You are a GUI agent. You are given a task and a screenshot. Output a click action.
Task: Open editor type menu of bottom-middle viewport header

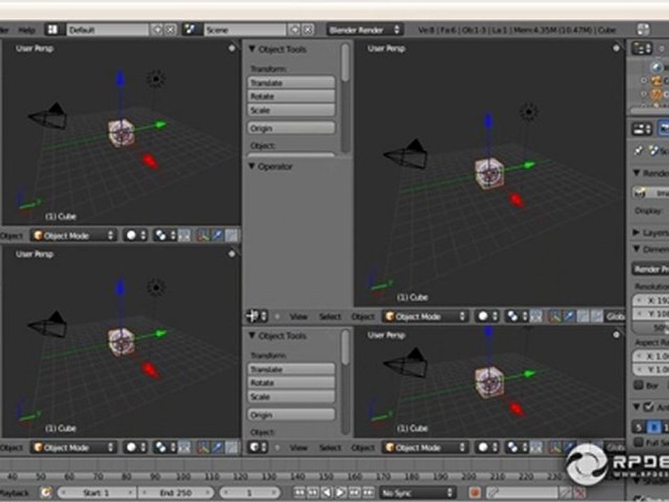coord(257,448)
